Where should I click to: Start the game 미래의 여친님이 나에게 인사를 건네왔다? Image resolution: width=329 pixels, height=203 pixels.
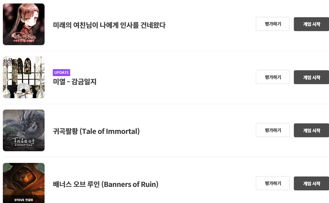point(311,24)
